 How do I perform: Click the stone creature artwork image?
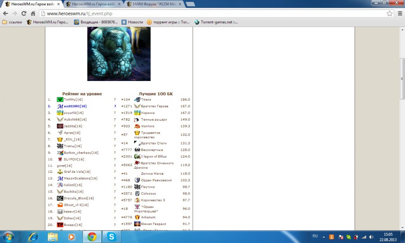pyautogui.click(x=119, y=54)
